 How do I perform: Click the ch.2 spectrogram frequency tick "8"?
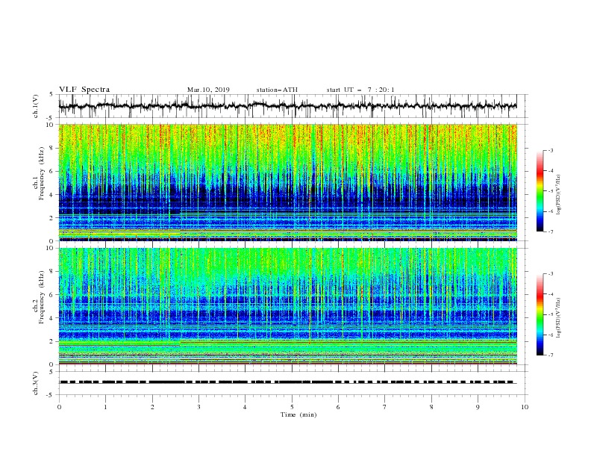(52, 272)
